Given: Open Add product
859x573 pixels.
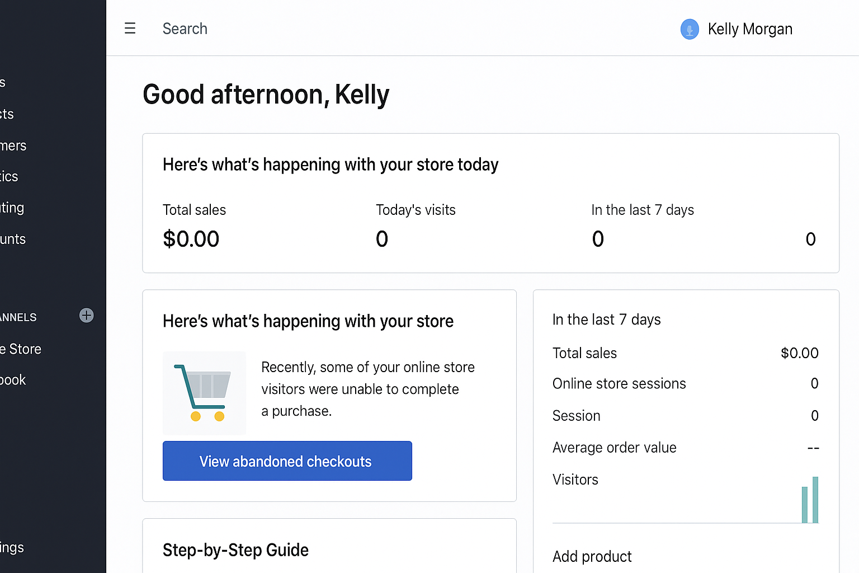Looking at the screenshot, I should pyautogui.click(x=592, y=556).
